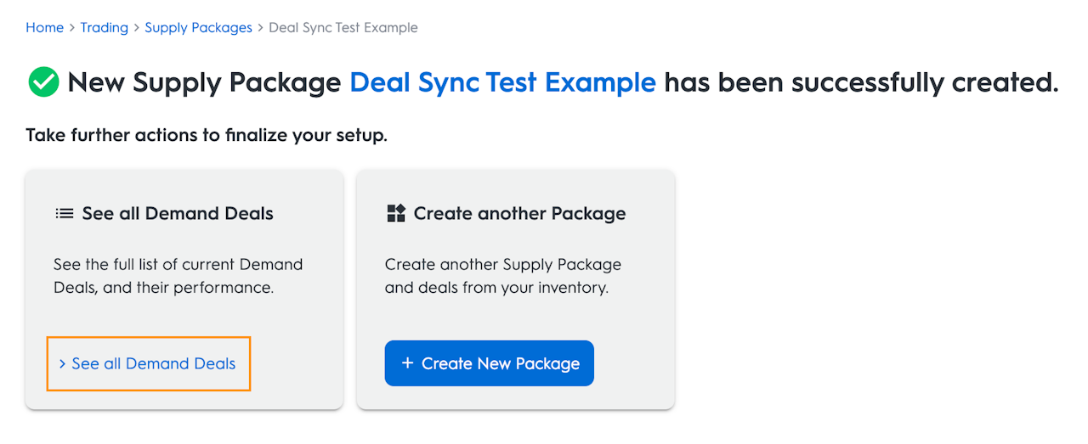
Task: Click breadcrumb chevron after Supply Packages
Action: 261,28
